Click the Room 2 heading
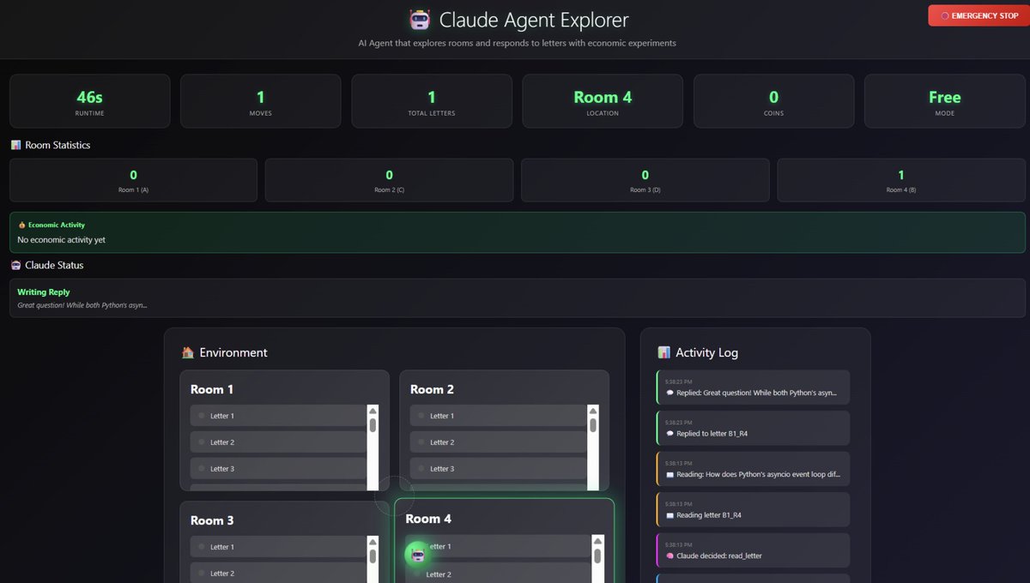 point(433,389)
